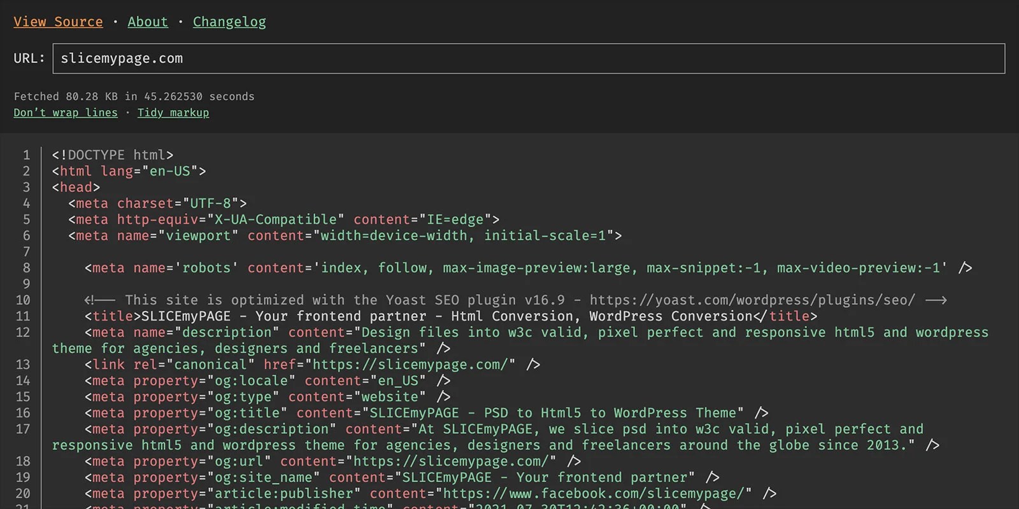Image resolution: width=1019 pixels, height=509 pixels.
Task: Toggle Don't wrap lines
Action: 66,113
